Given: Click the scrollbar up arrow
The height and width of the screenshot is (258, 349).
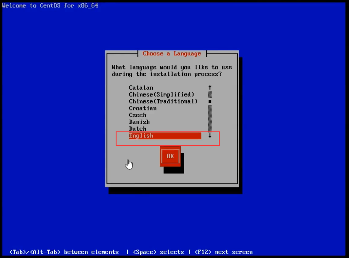Looking at the screenshot, I should 210,88.
